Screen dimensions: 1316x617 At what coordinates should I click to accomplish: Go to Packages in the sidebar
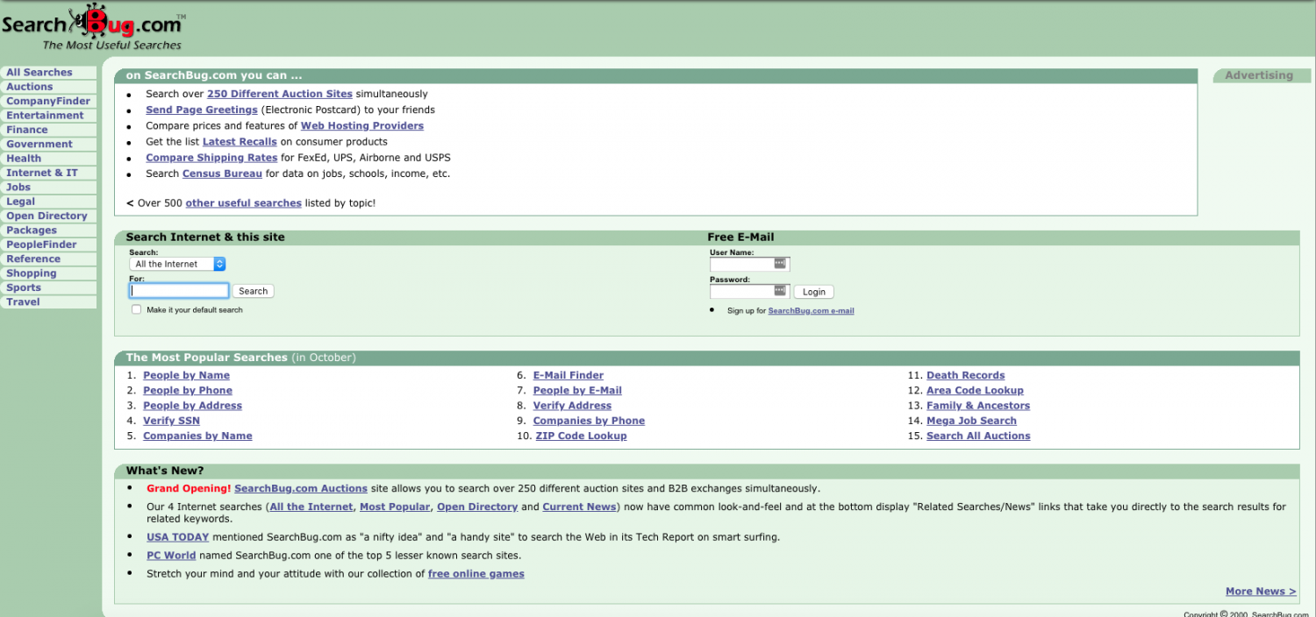(x=32, y=230)
